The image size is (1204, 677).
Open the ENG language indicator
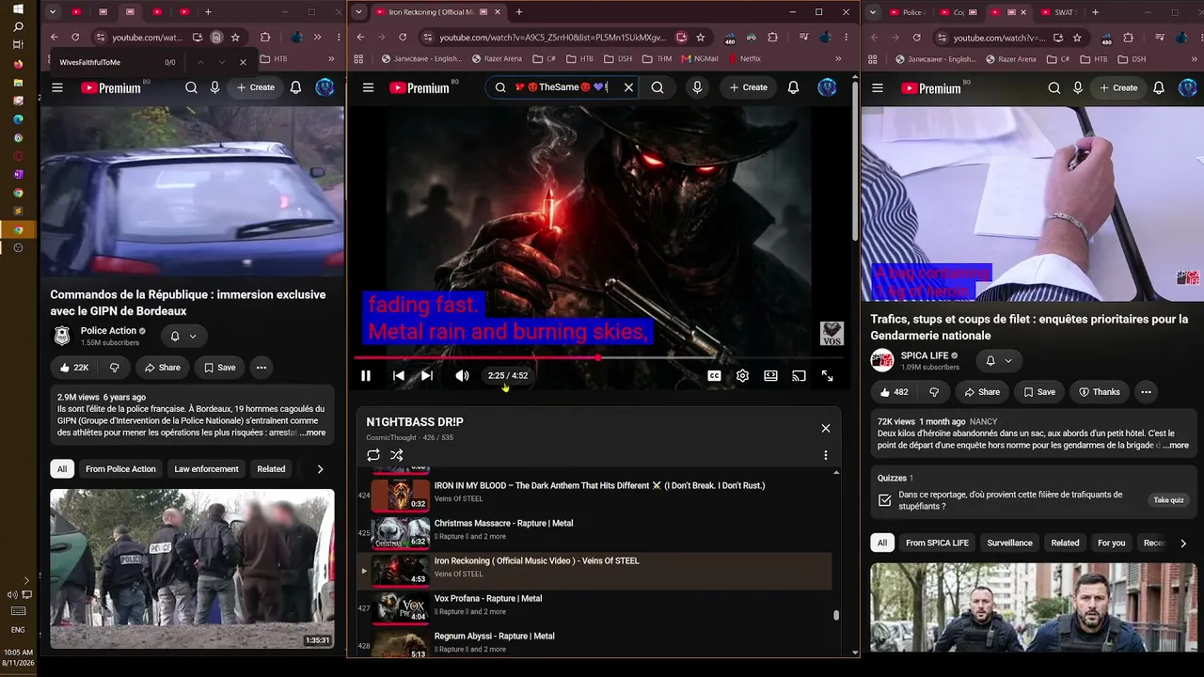18,629
